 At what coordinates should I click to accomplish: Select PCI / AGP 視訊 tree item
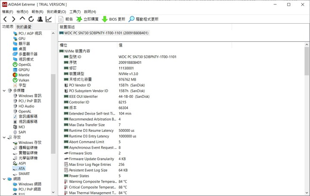pyautogui.click(x=27, y=33)
